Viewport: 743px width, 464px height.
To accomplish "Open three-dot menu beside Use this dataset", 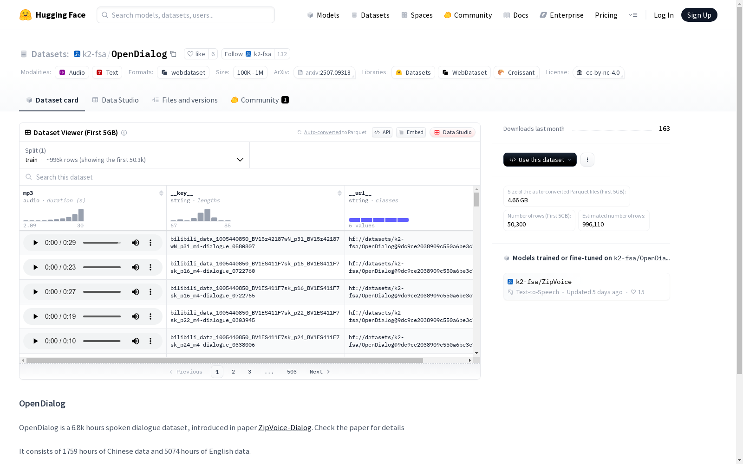I will click(587, 160).
